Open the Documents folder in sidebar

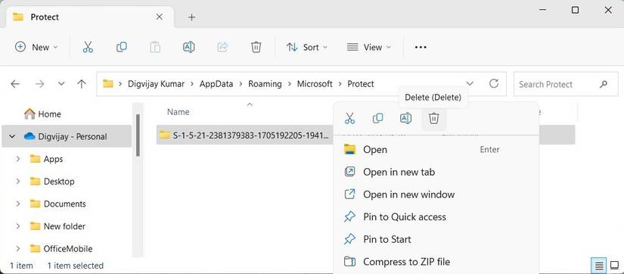tap(58, 204)
